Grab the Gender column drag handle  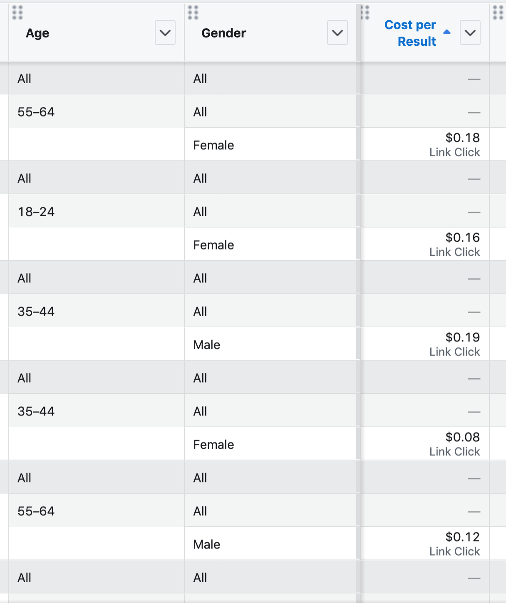coord(193,13)
